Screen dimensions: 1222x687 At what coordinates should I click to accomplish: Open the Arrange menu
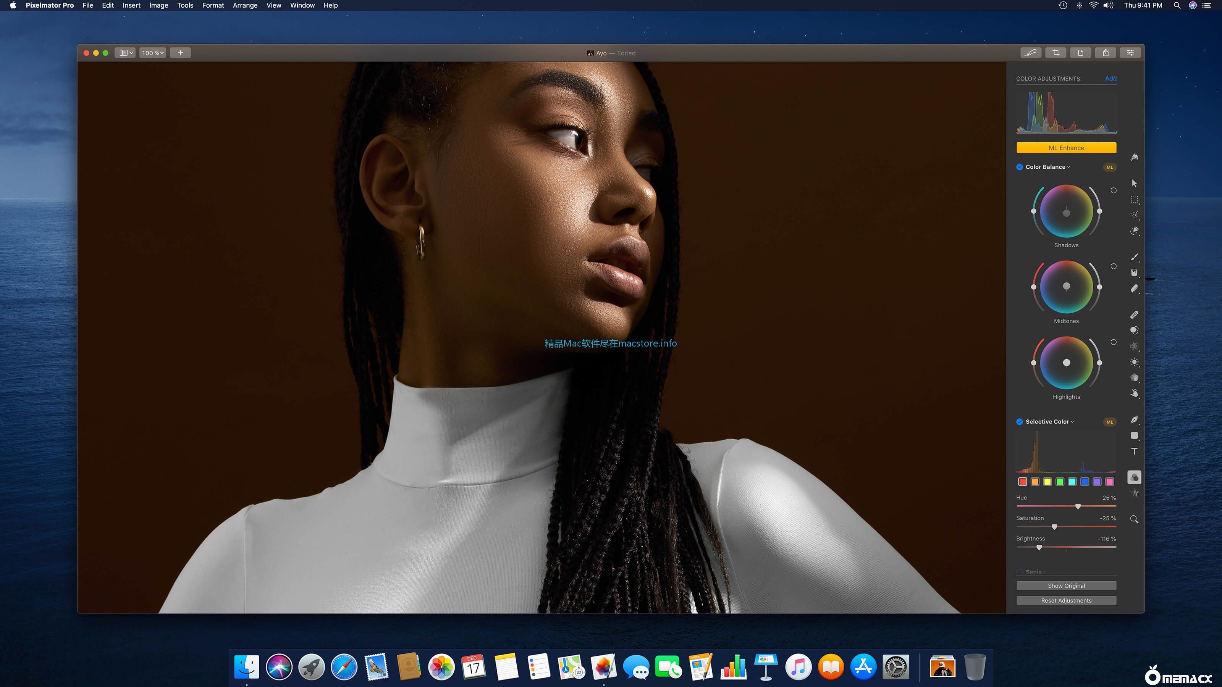tap(245, 5)
